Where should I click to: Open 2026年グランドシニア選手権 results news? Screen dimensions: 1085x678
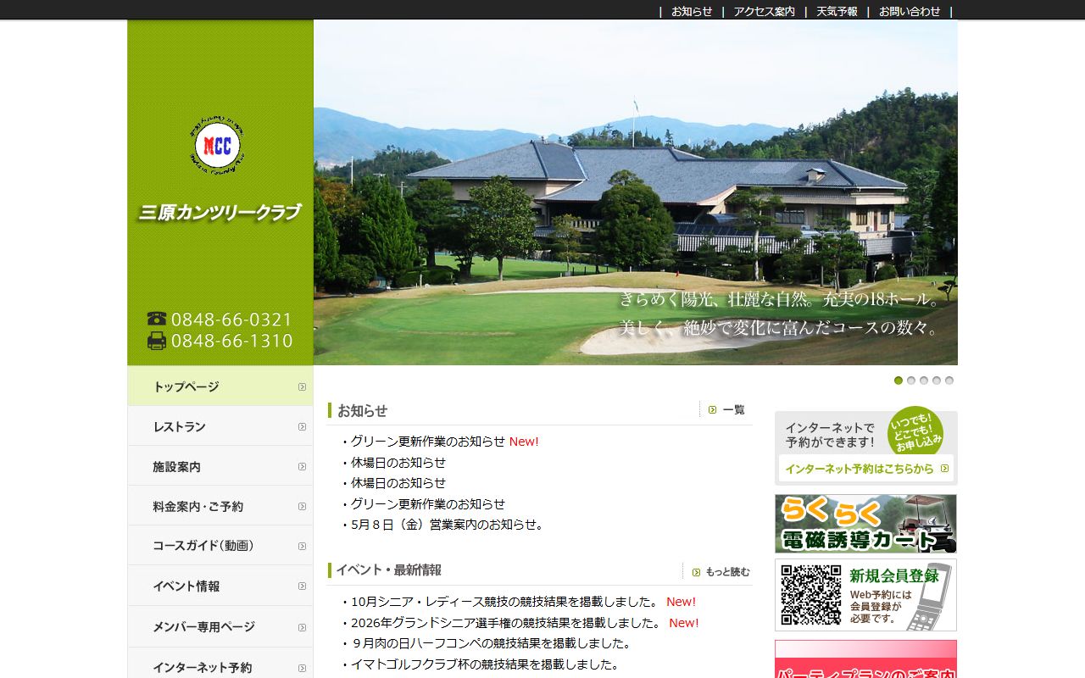tap(507, 623)
